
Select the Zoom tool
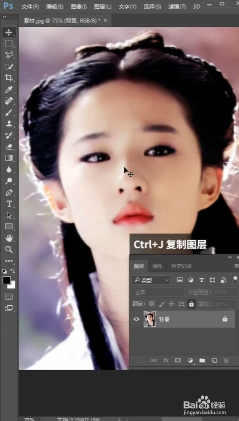click(9, 249)
